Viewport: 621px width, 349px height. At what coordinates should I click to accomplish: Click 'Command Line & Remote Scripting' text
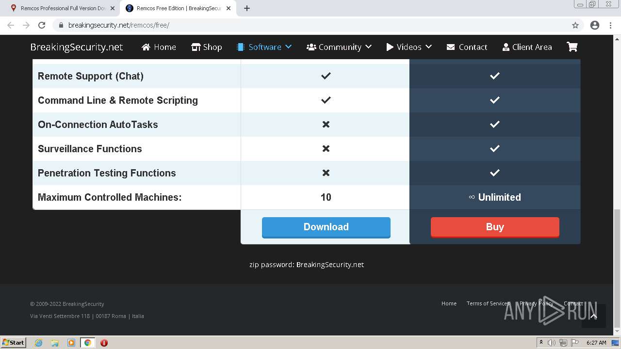118,100
